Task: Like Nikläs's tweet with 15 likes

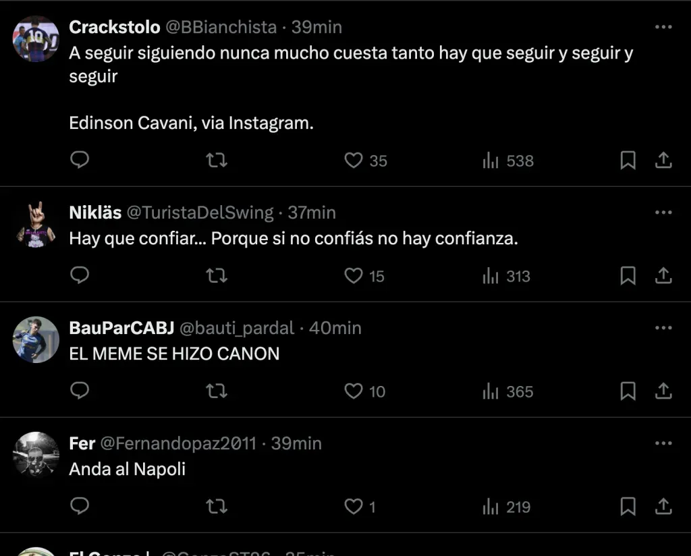Action: tap(354, 276)
